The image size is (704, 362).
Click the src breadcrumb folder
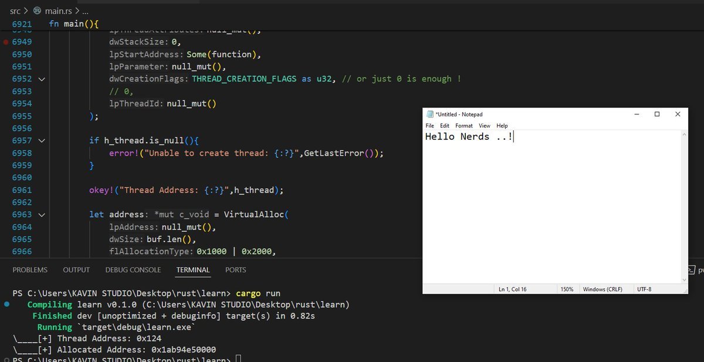[15, 11]
